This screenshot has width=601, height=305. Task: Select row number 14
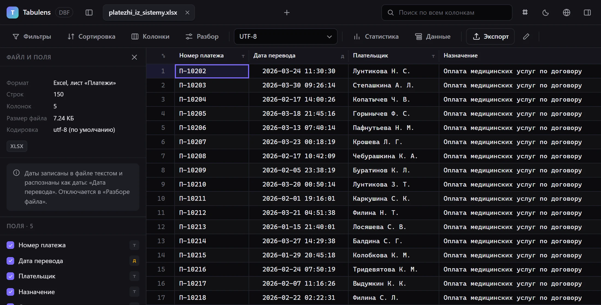pos(161,255)
